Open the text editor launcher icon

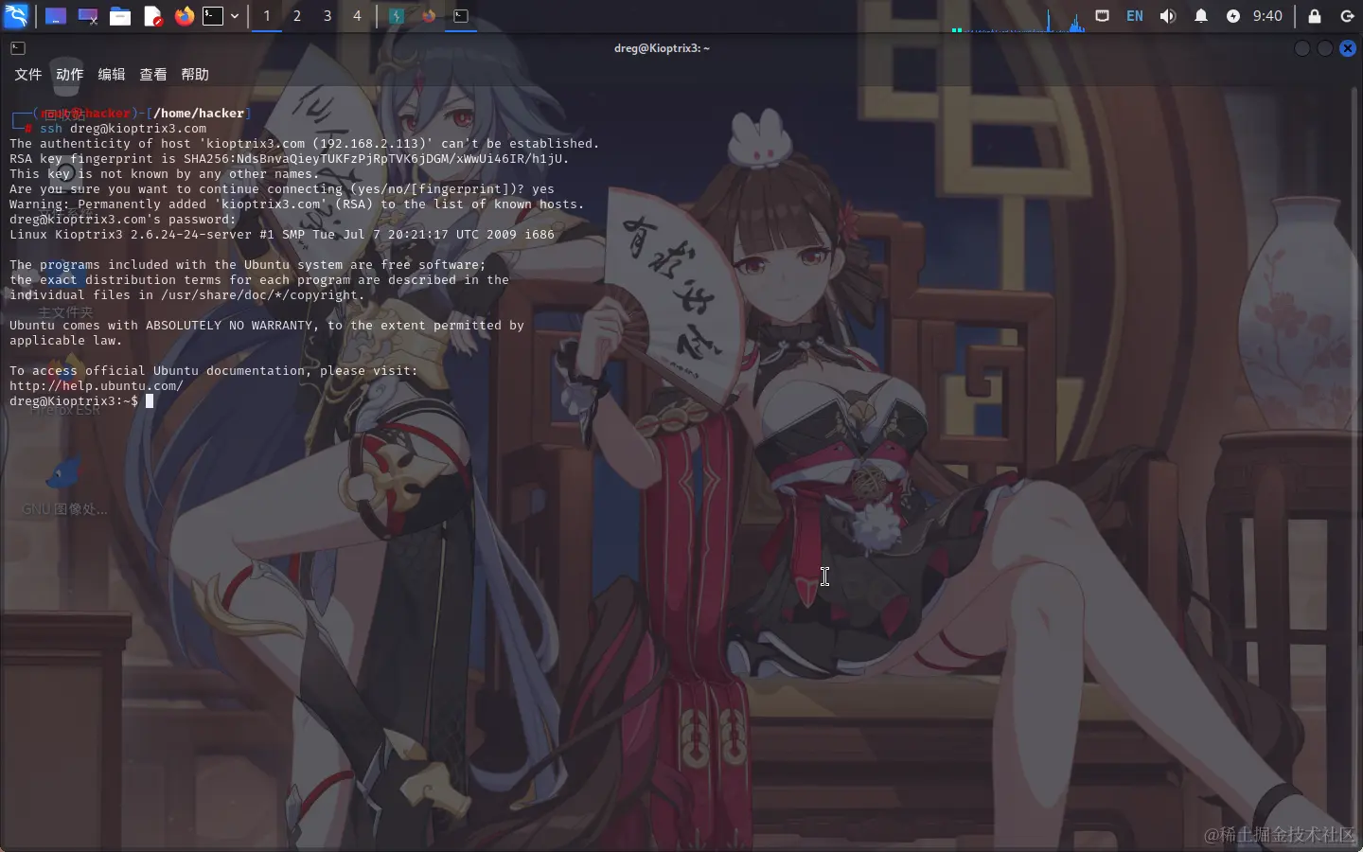152,16
